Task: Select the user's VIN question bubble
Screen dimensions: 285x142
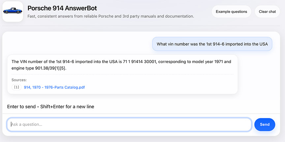Action: (212, 44)
